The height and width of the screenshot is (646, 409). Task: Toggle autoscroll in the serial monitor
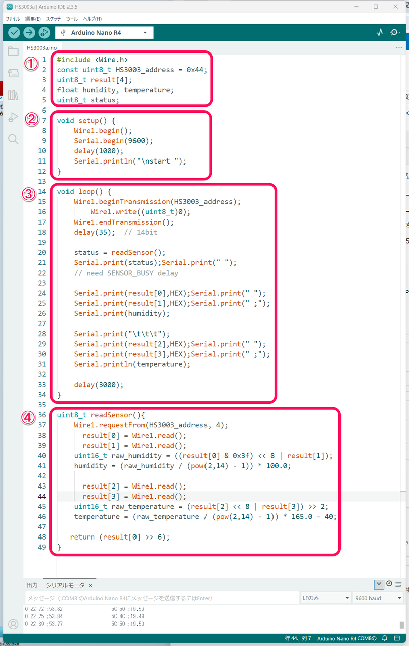coord(379,584)
